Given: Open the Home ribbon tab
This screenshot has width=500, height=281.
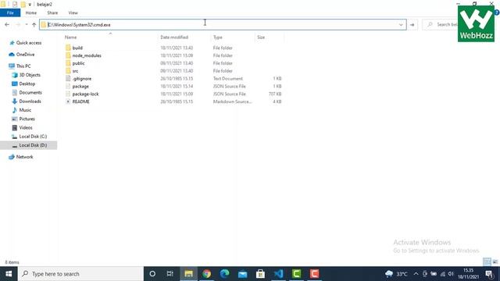Looking at the screenshot, I should point(31,12).
